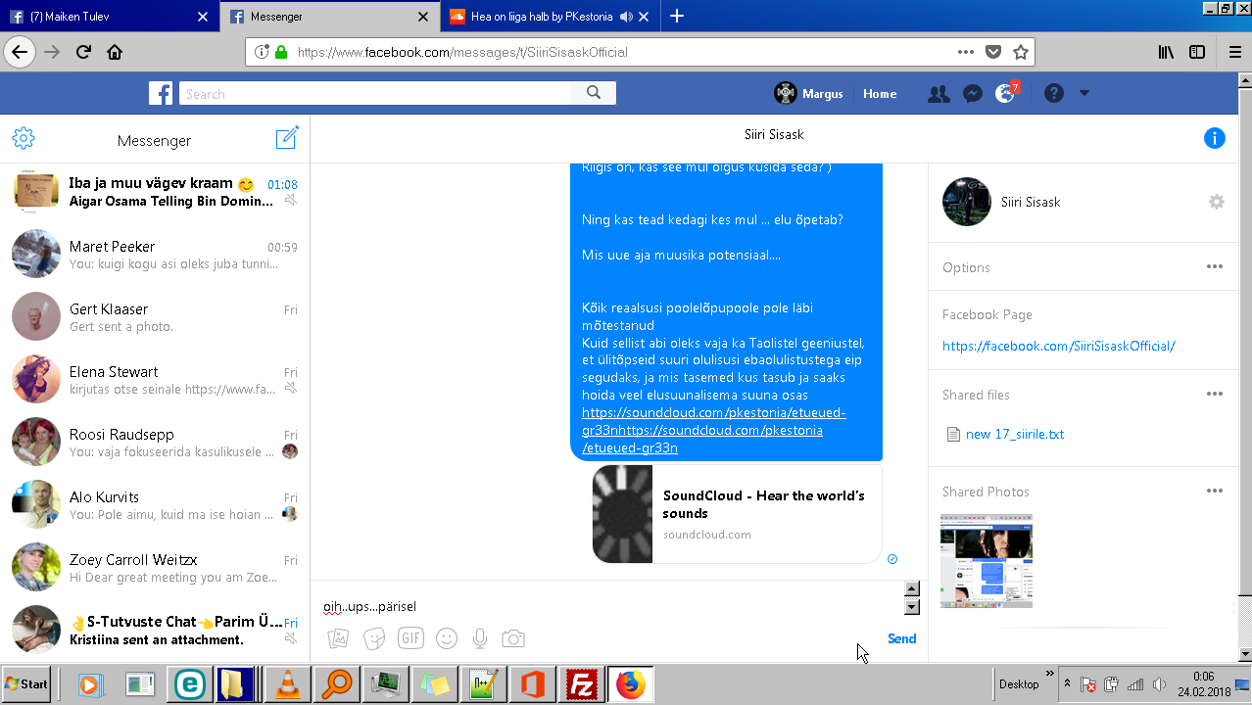Expand the Desktop toolbar chevron in taskbar
The image size is (1252, 705).
tap(1051, 675)
